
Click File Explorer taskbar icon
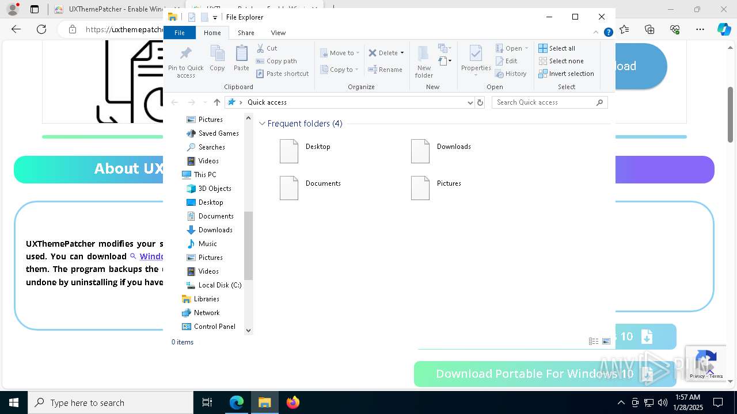coord(265,402)
